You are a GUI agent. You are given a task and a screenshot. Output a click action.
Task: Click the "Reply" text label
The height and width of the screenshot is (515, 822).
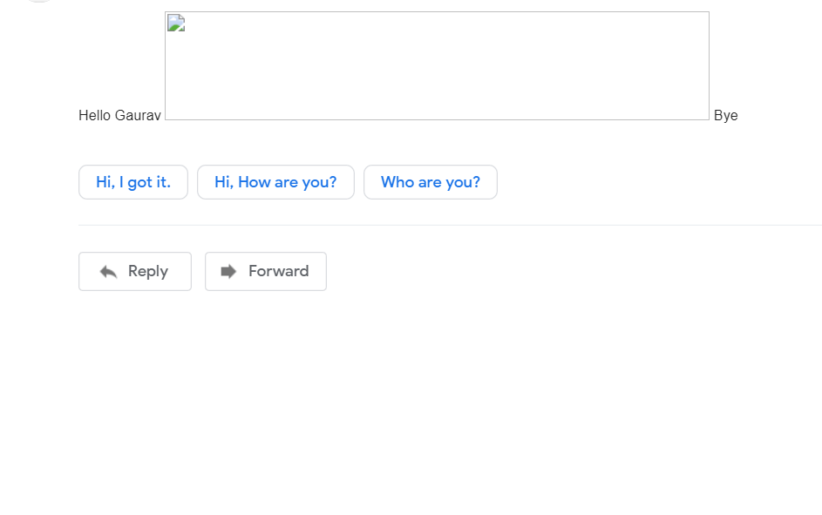[148, 271]
